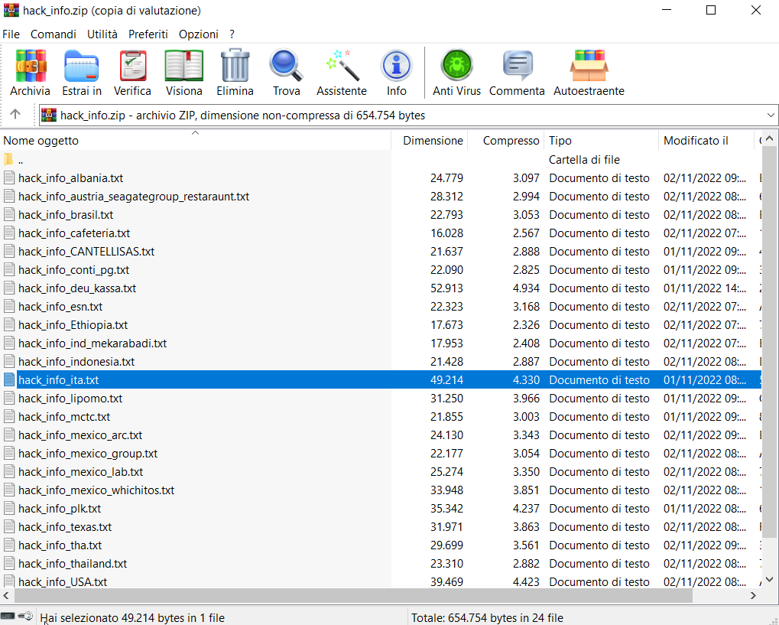Open the parent folder '..' entry
This screenshot has width=779, height=625.
(21, 160)
